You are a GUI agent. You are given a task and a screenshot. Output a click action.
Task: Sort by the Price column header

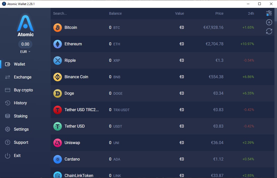[x=220, y=13]
